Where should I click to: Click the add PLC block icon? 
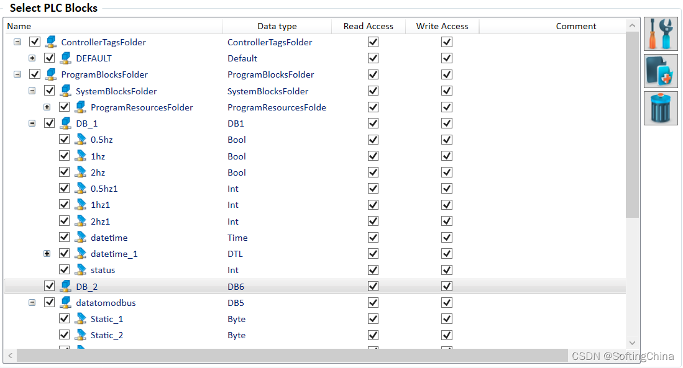[661, 71]
